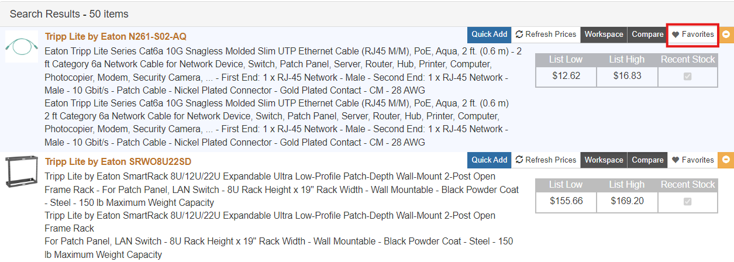Screen dimensions: 734x262
Task: Open Tripp Lite by Eaton SRWO8U22SD link
Action: click(x=118, y=162)
